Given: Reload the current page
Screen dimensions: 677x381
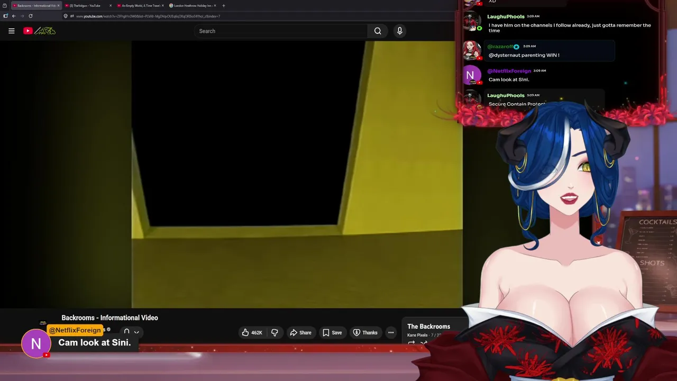Looking at the screenshot, I should pyautogui.click(x=31, y=16).
